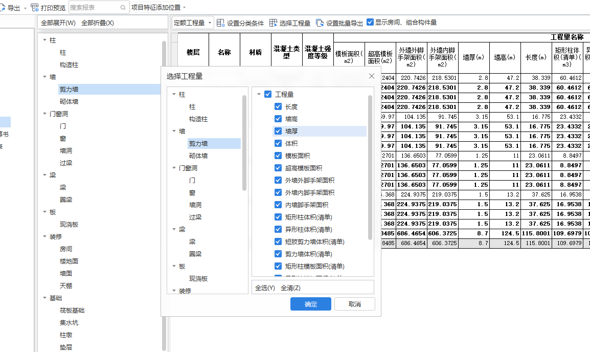Collapse 装修 node in the main tree

[45, 236]
